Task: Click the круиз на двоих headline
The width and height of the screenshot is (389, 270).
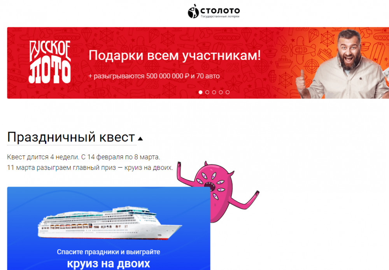Action: coord(109,264)
